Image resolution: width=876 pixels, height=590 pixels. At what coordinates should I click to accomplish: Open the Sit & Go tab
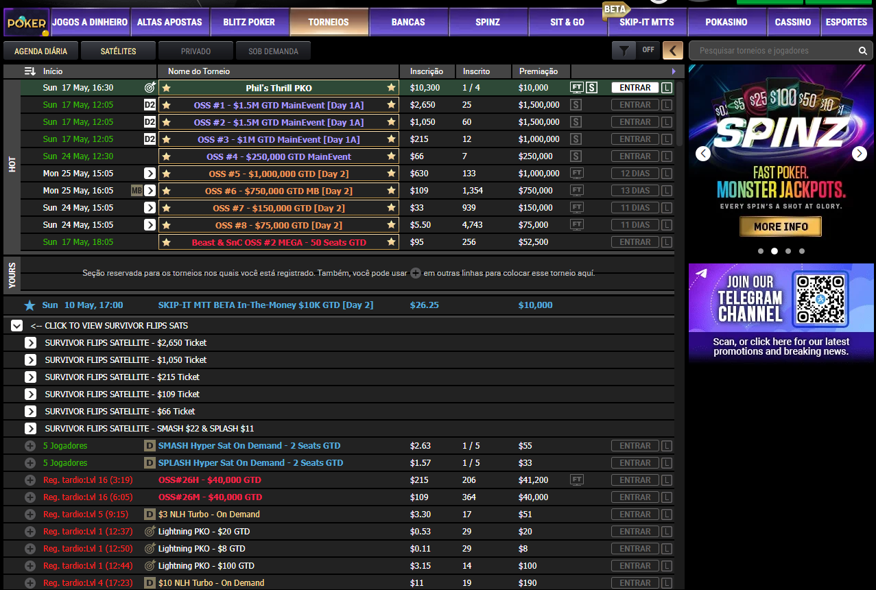coord(567,22)
